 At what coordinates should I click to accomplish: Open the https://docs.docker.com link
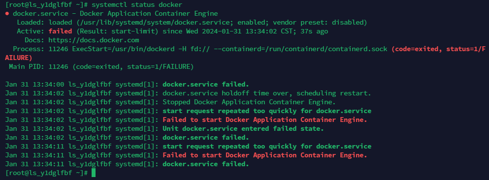[94, 40]
